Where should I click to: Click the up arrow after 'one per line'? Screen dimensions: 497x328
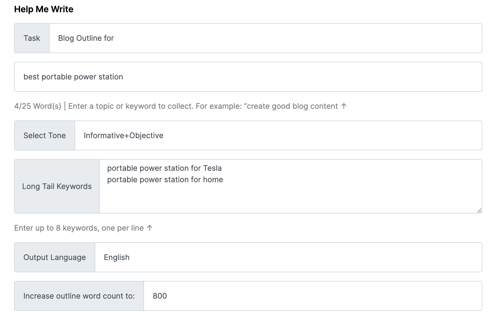(149, 228)
